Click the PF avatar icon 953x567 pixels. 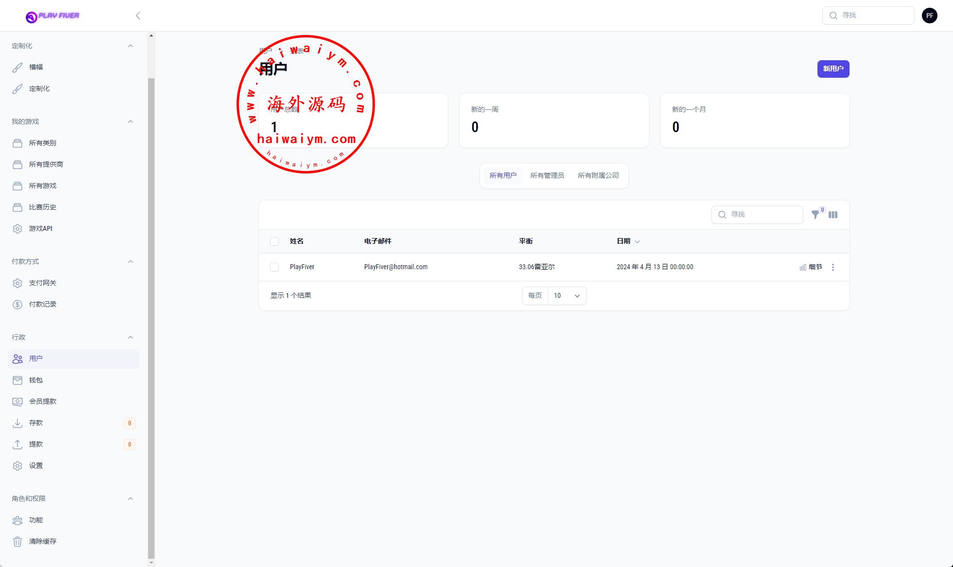(x=929, y=16)
